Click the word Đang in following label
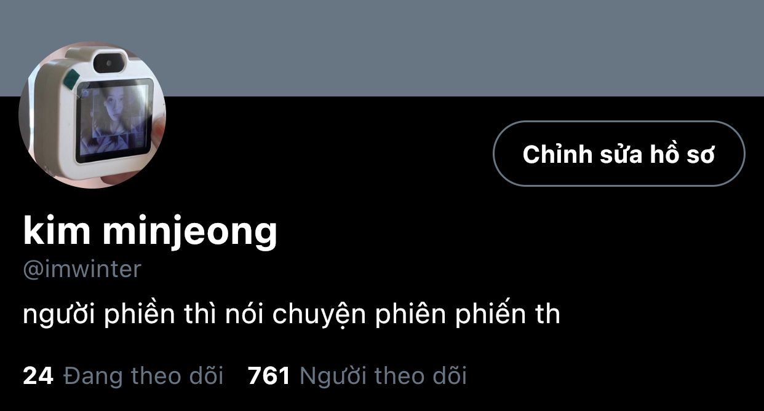 click(91, 375)
